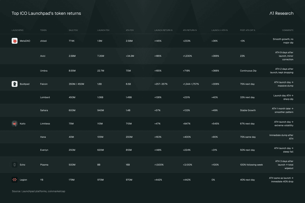Click the LAUNCH RETURN % column header
305x203 pixels.
(163, 30)
